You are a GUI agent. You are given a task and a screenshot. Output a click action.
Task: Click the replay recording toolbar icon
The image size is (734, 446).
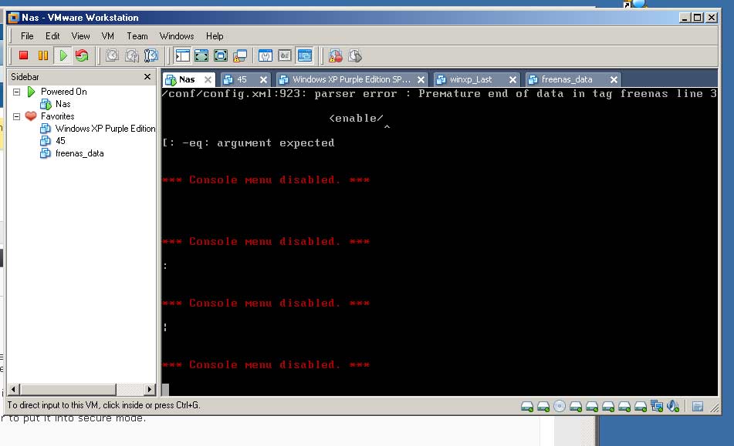[355, 56]
